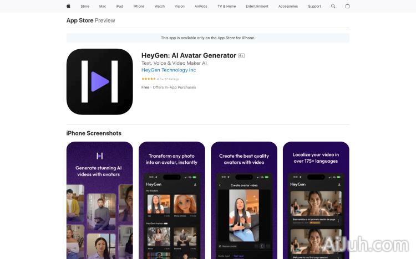Open the Create the best quality avatars screenshot
This screenshot has width=416, height=259.
pyautogui.click(x=244, y=200)
